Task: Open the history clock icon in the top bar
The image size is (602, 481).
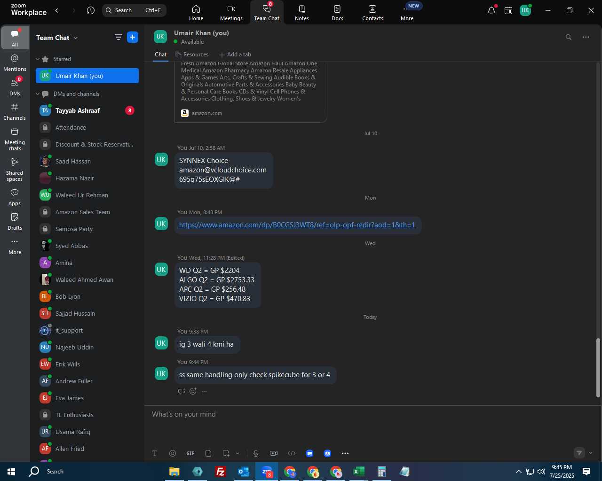Action: coord(91,10)
